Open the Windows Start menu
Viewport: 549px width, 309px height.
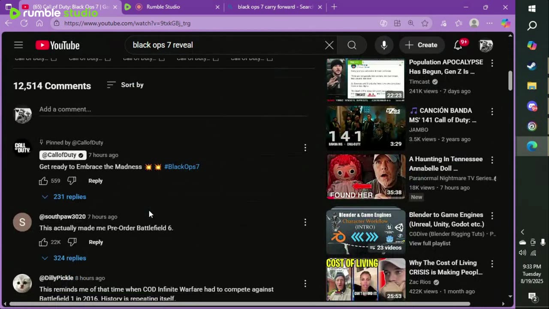tap(532, 9)
